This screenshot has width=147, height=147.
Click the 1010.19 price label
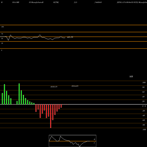click(54, 87)
